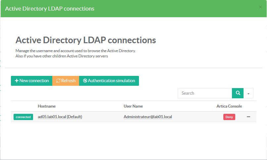
Task: Click the Artica Console column header
Action: [x=229, y=106]
